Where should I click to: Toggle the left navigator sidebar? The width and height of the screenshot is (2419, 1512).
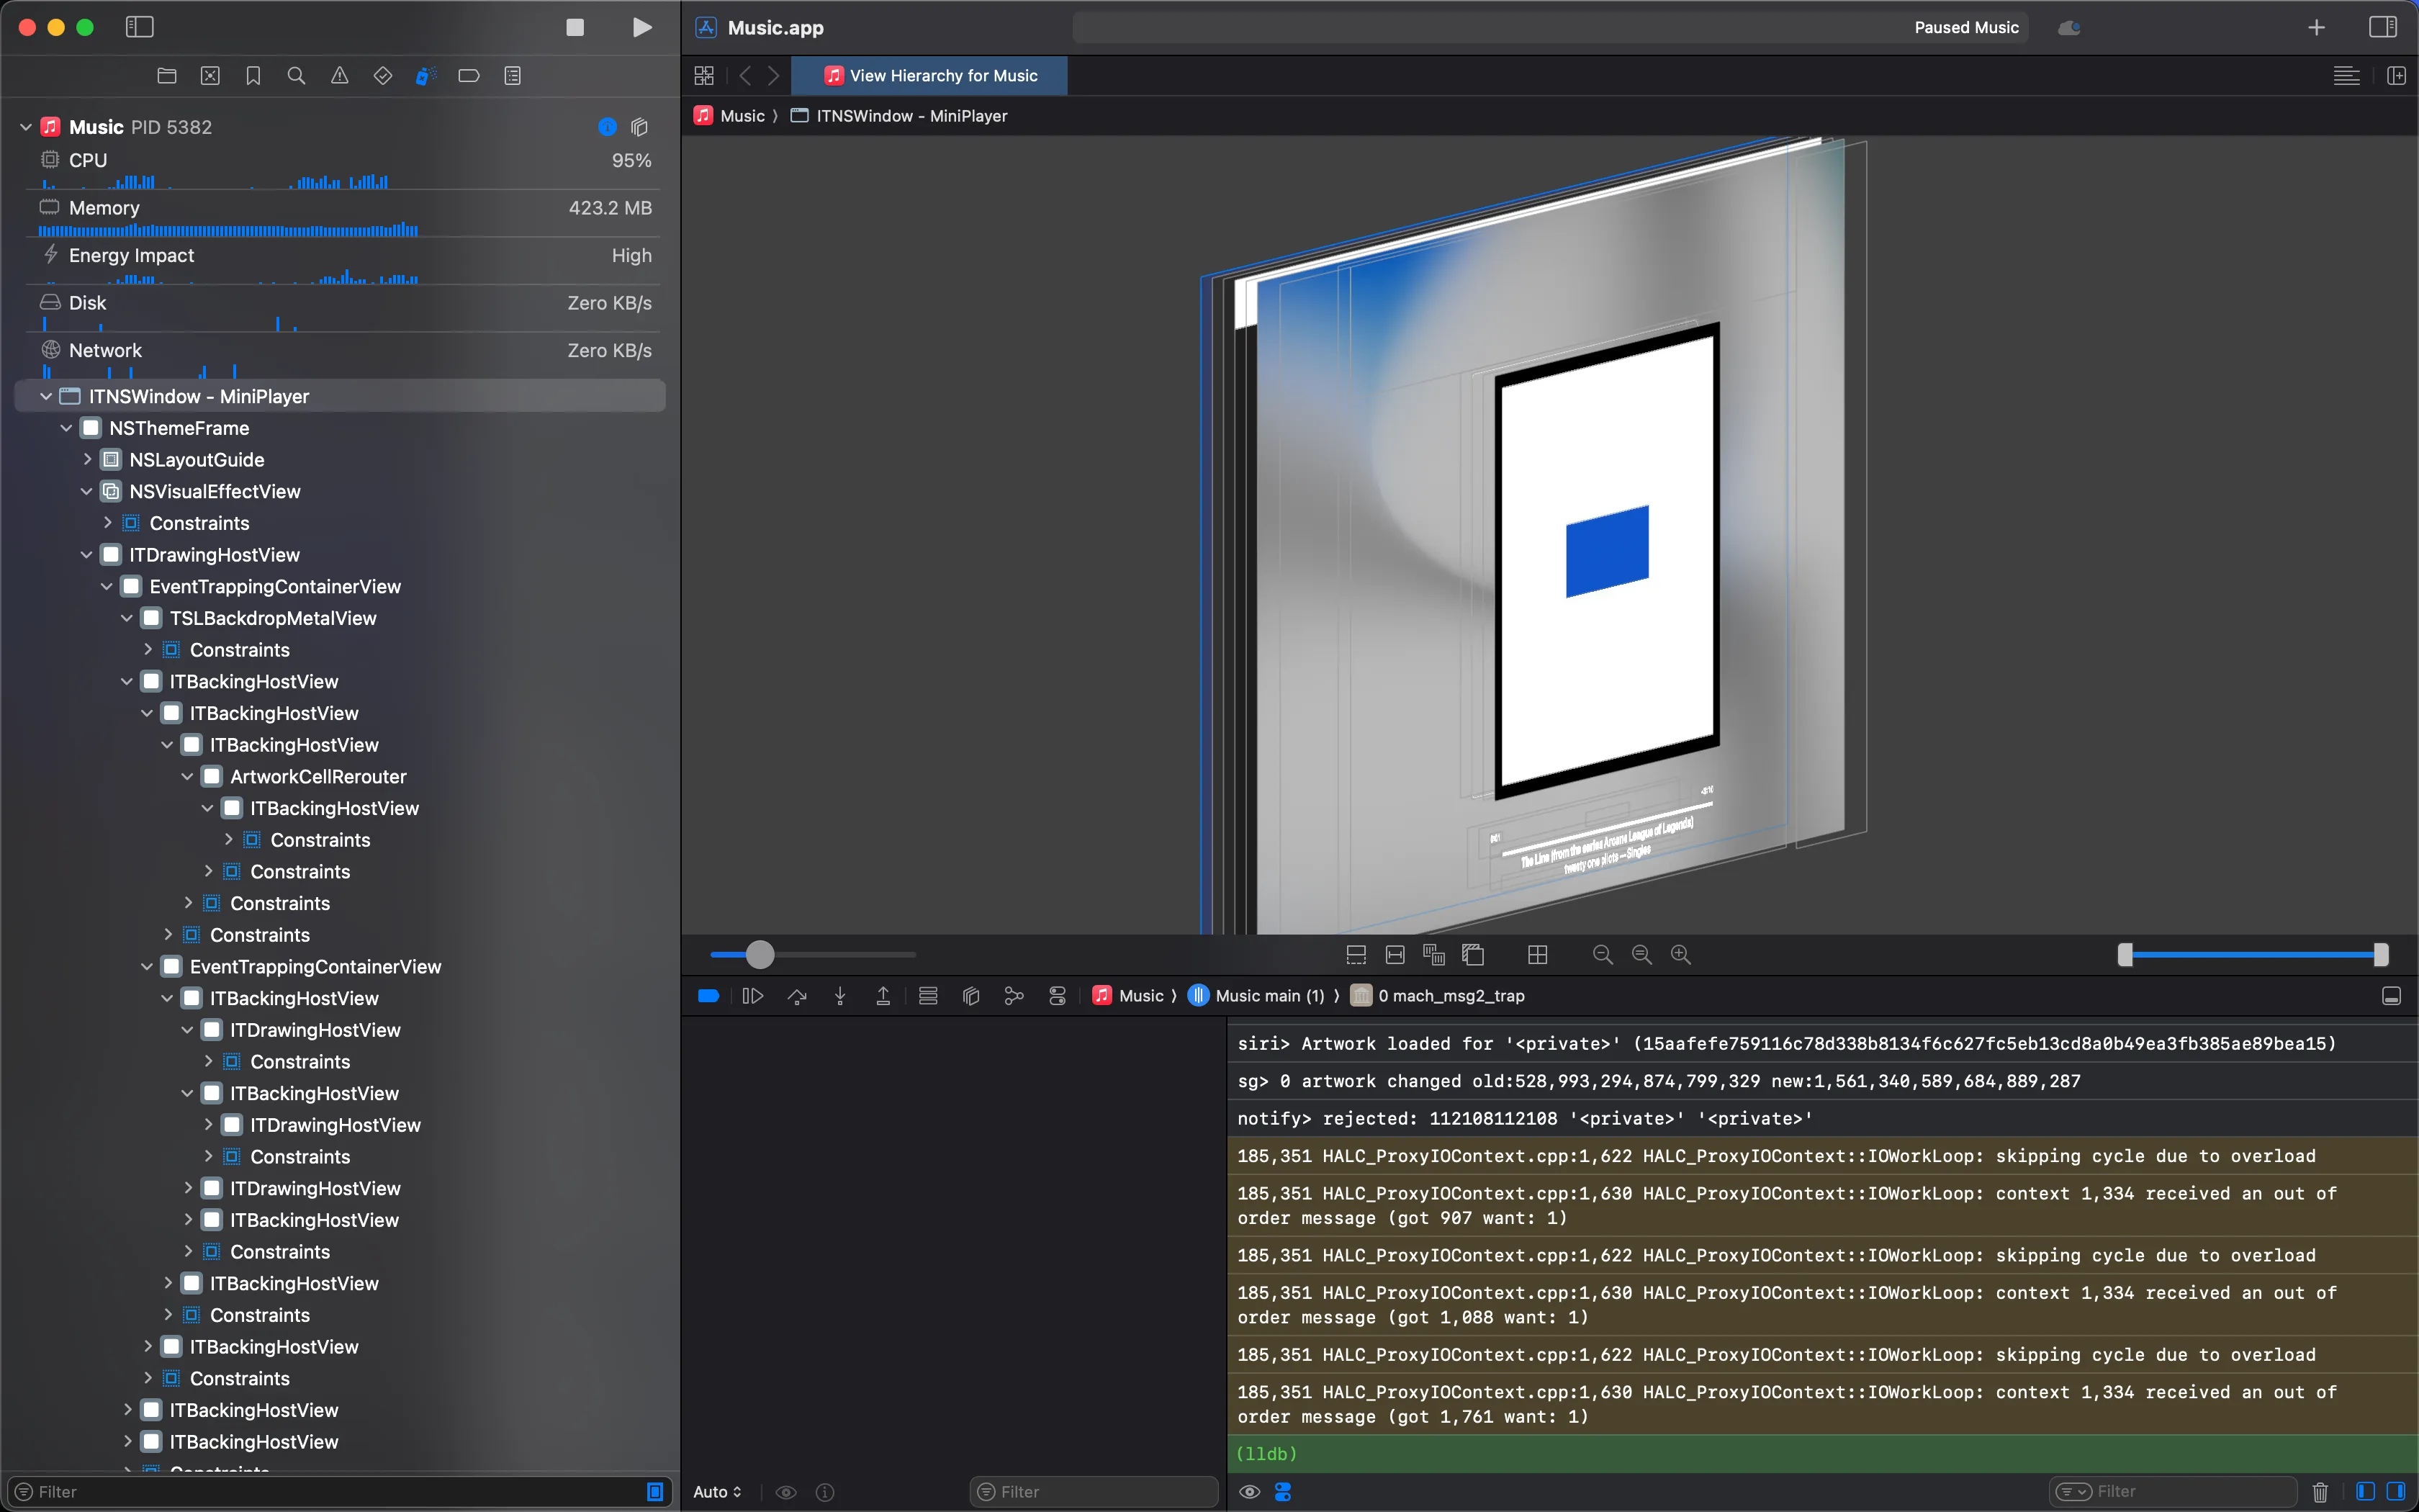click(x=140, y=27)
